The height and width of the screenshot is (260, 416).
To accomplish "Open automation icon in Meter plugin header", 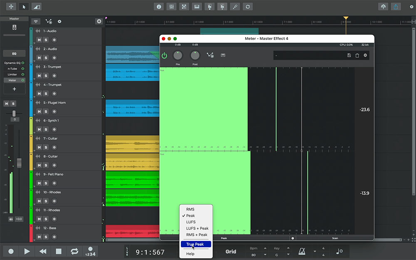I will [210, 55].
